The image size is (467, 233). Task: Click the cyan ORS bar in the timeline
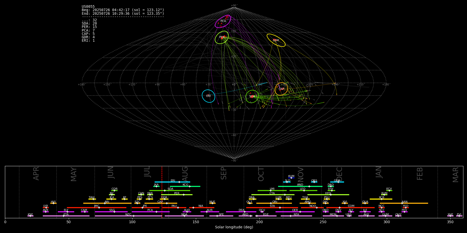[314, 182]
